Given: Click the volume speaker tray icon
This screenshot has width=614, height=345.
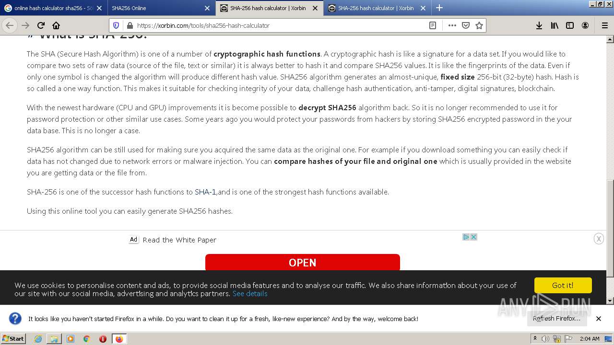Looking at the screenshot, I should 545,339.
